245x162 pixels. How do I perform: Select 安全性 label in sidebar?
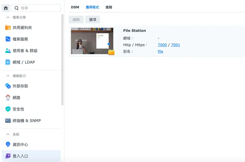click(19, 109)
